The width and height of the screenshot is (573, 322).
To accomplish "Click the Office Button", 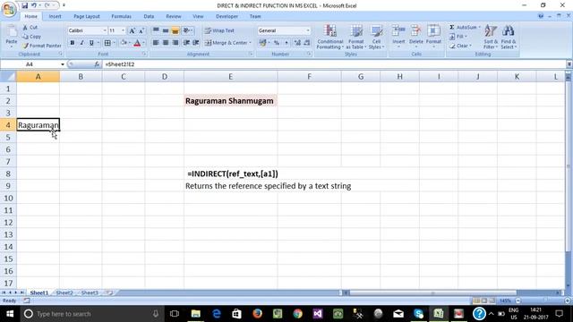I will (x=9, y=10).
